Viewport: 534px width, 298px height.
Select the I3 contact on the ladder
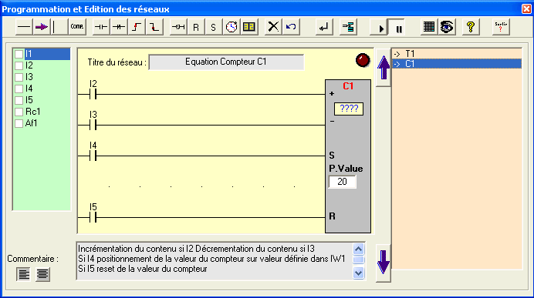pos(93,125)
